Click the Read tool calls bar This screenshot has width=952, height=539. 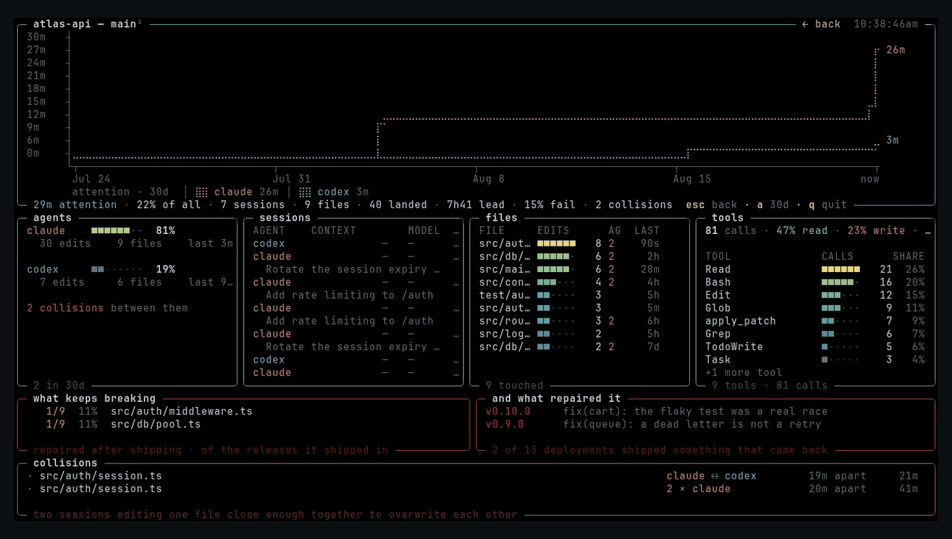[840, 269]
